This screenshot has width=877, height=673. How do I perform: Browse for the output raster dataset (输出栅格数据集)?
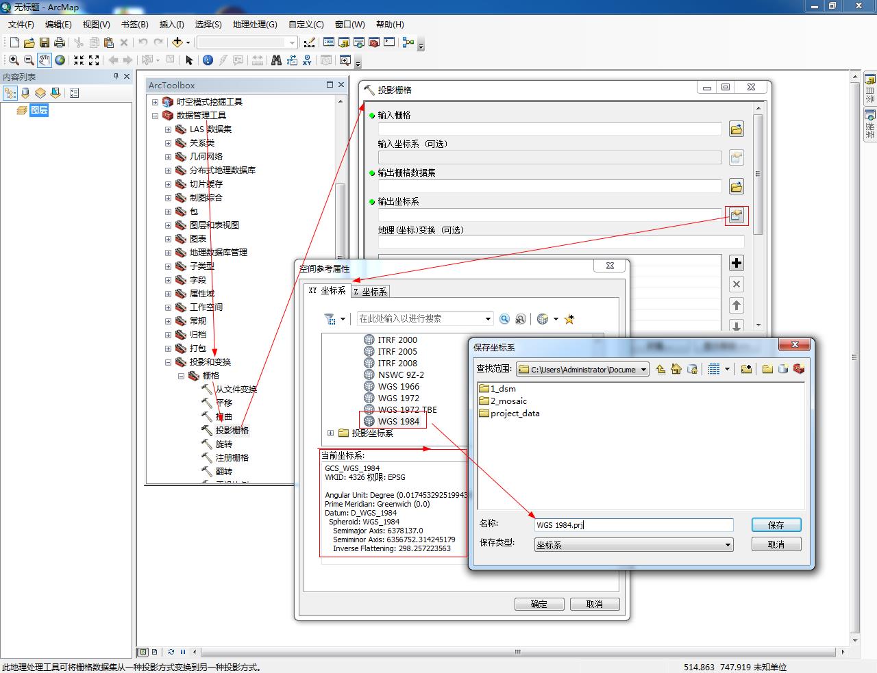pyautogui.click(x=737, y=186)
